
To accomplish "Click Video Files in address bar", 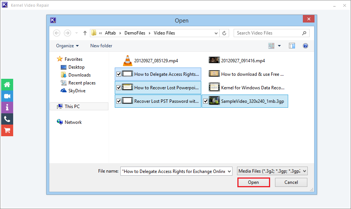I will click(164, 33).
